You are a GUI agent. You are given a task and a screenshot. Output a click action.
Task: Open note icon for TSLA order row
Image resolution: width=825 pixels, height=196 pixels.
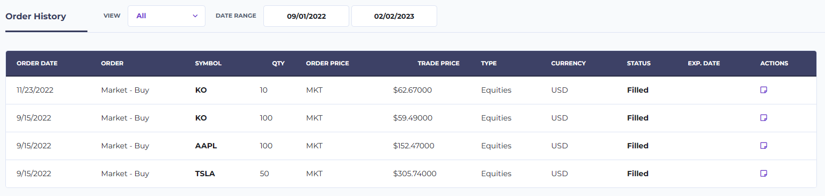764,174
